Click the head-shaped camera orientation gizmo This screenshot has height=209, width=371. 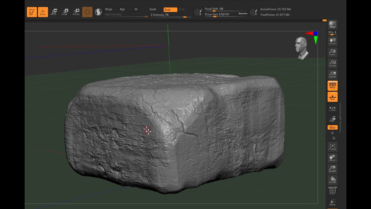(x=301, y=48)
